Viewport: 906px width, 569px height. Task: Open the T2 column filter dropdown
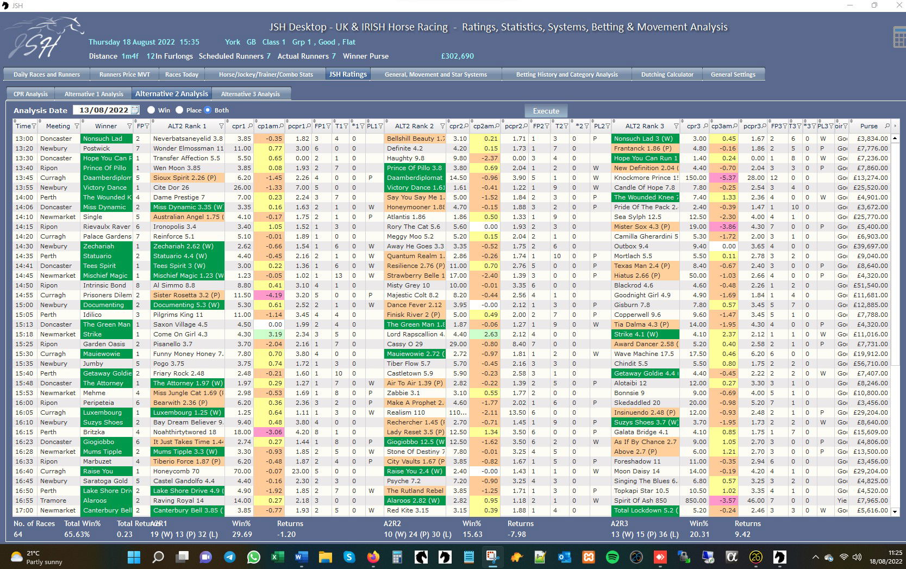coord(566,126)
